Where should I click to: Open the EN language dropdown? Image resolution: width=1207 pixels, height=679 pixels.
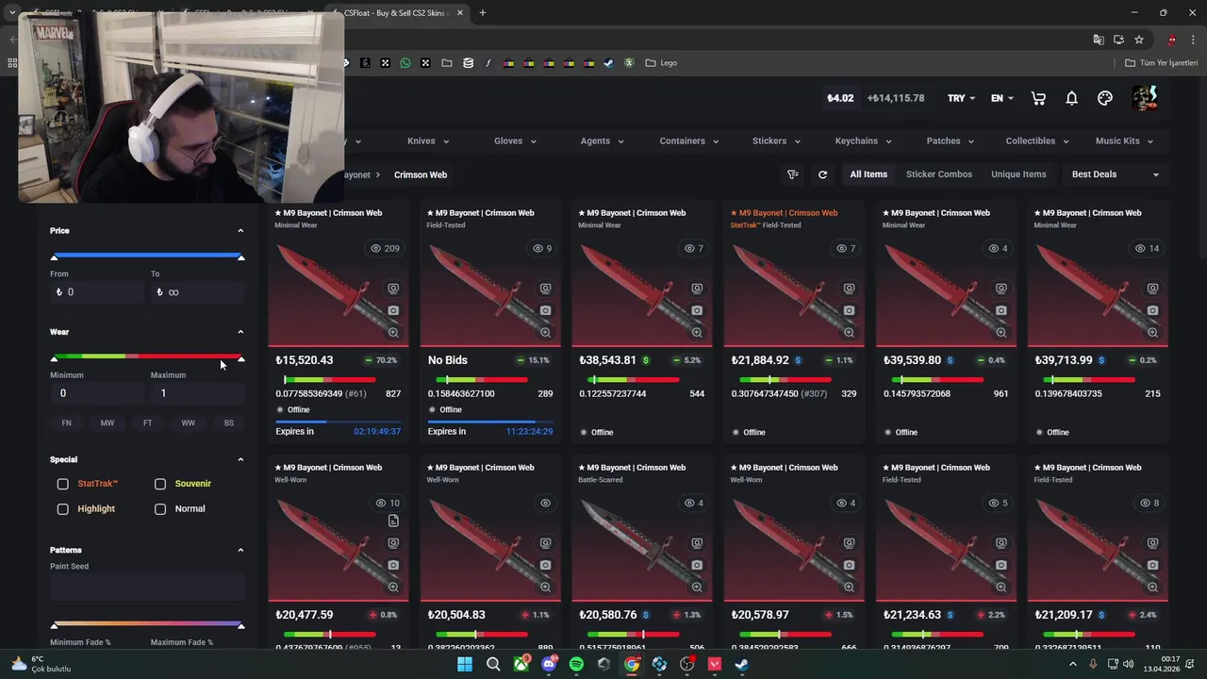click(1001, 98)
